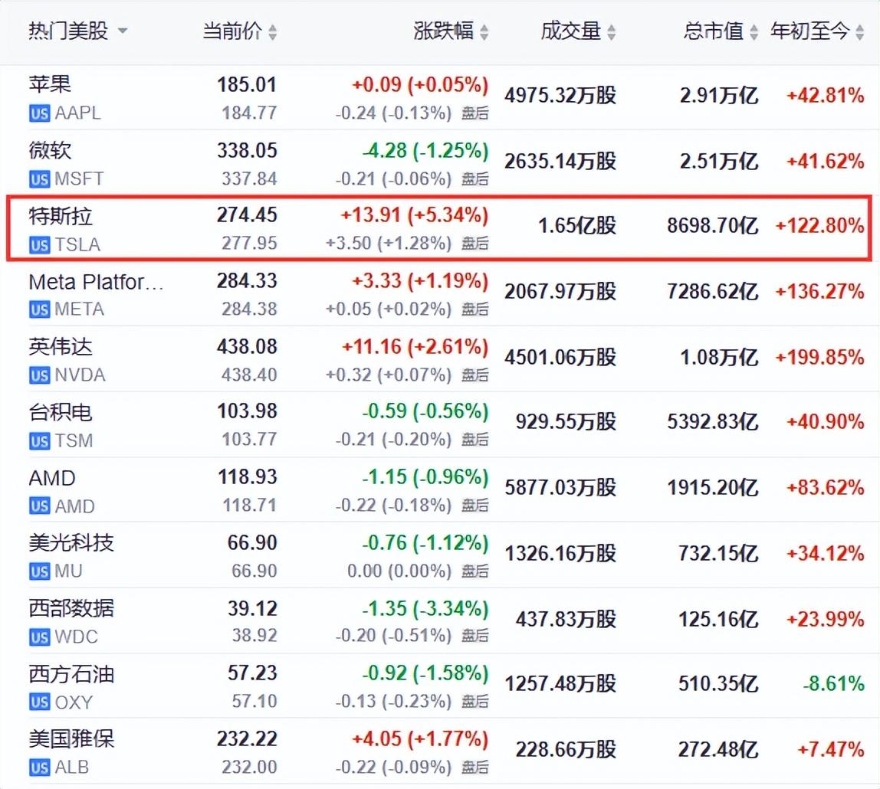Image resolution: width=880 pixels, height=789 pixels.
Task: Select the ALB ticker symbol
Action: pyautogui.click(x=72, y=768)
